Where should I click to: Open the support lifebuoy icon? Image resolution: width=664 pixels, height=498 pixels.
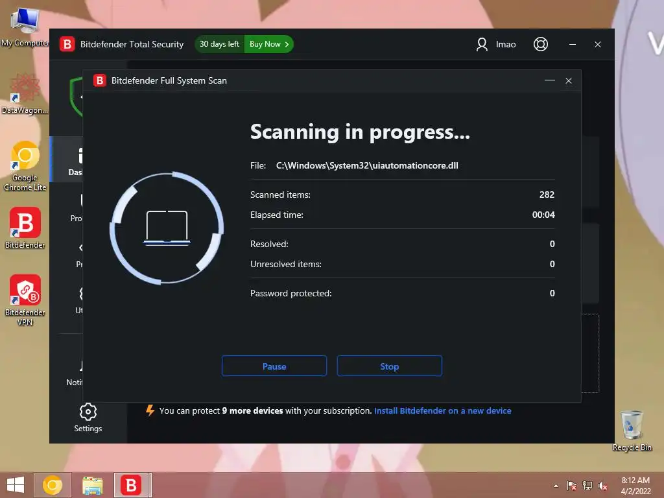pyautogui.click(x=540, y=44)
